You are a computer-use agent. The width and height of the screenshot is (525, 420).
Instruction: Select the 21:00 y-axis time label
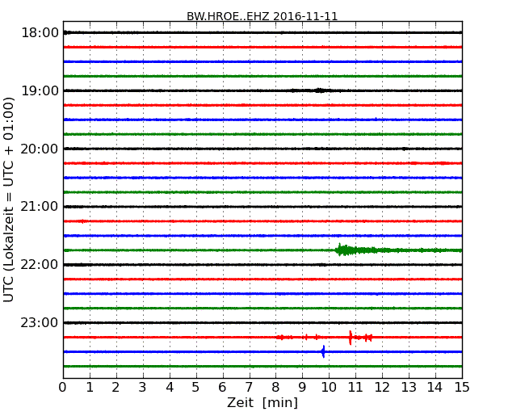[40, 207]
